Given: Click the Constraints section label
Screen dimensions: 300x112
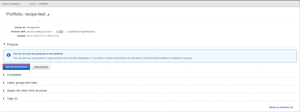Looking at the screenshot, I should point(14,75).
